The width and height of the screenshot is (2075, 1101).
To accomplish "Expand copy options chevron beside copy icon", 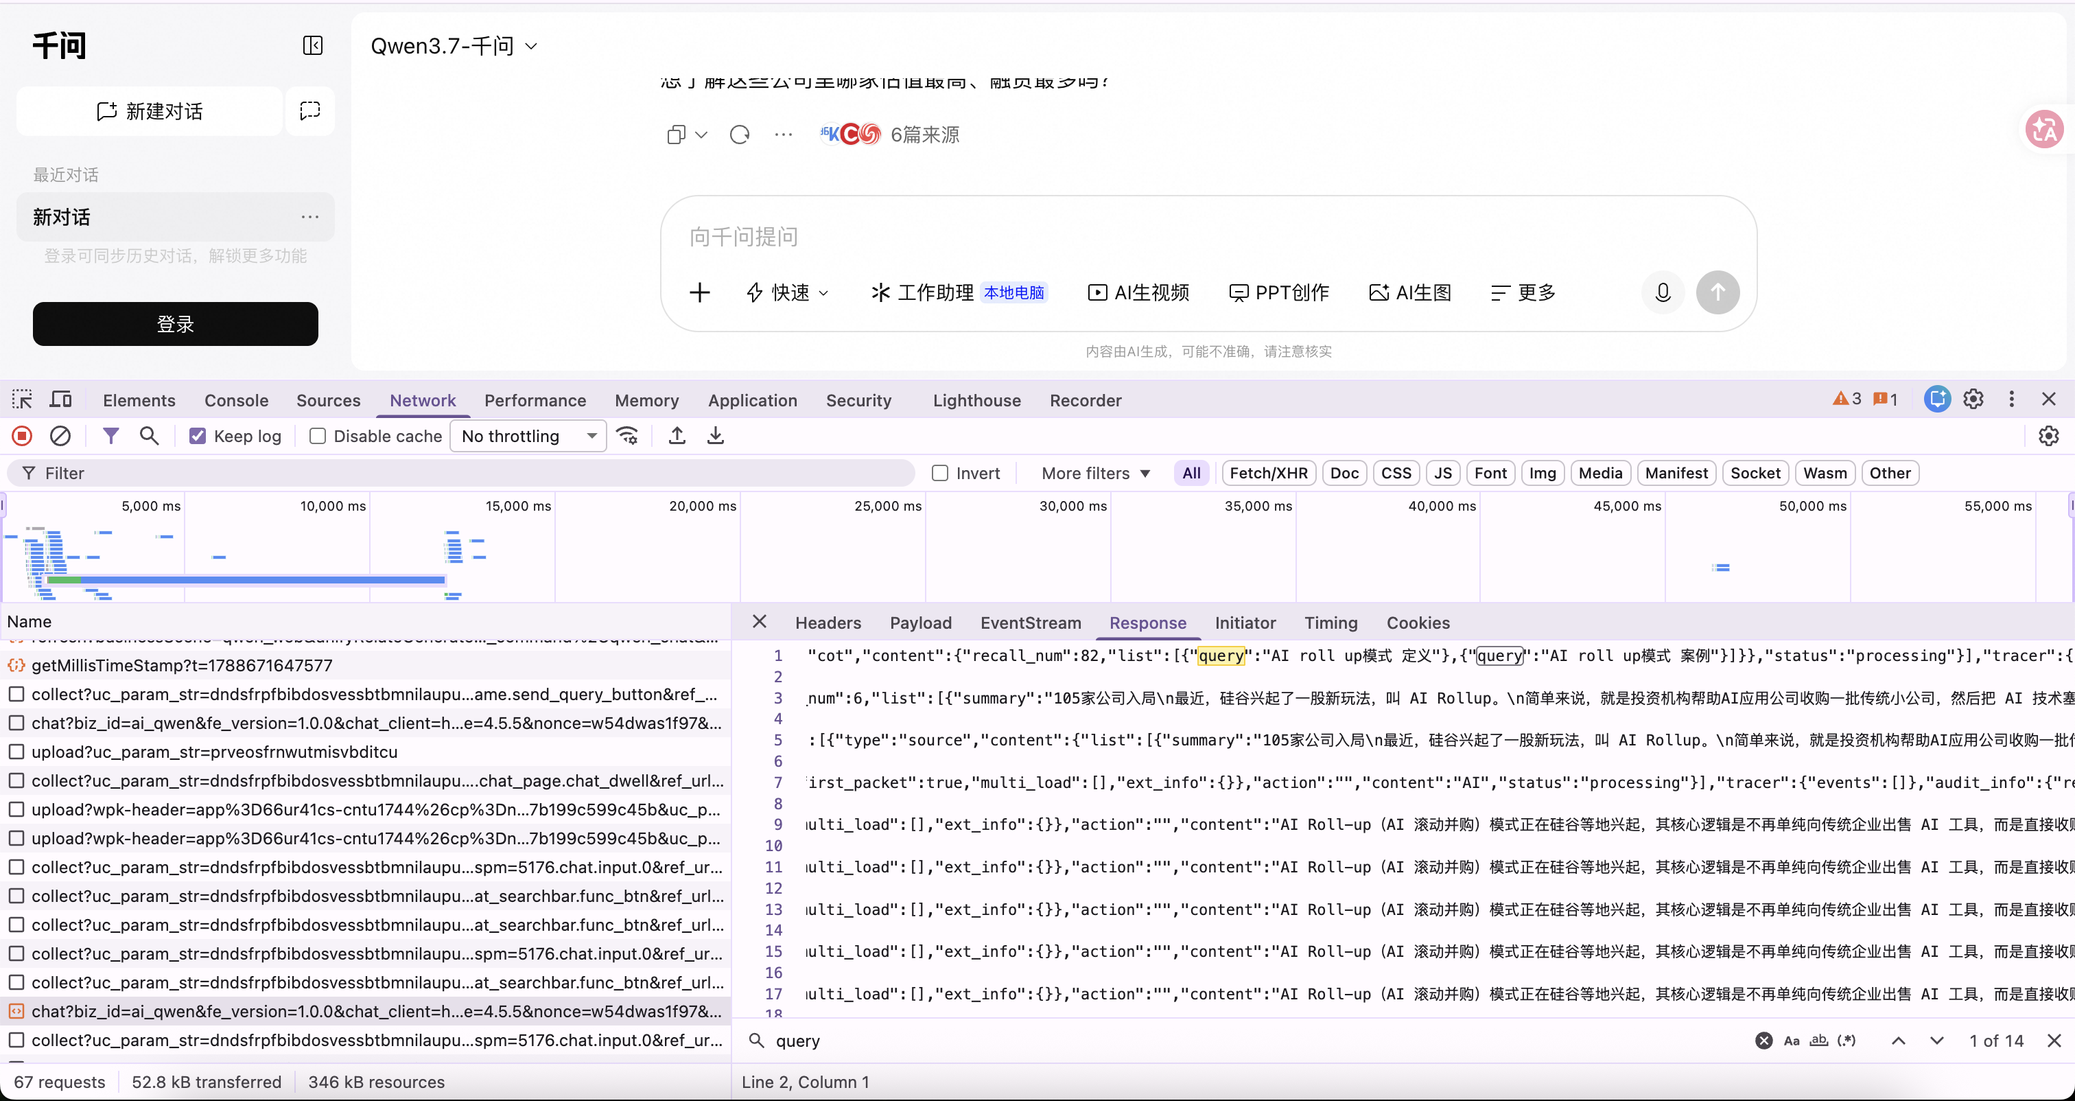I will [x=701, y=135].
